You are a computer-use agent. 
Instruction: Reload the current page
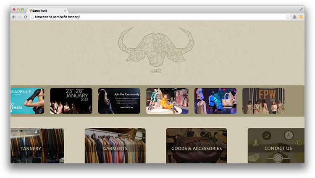pos(26,17)
